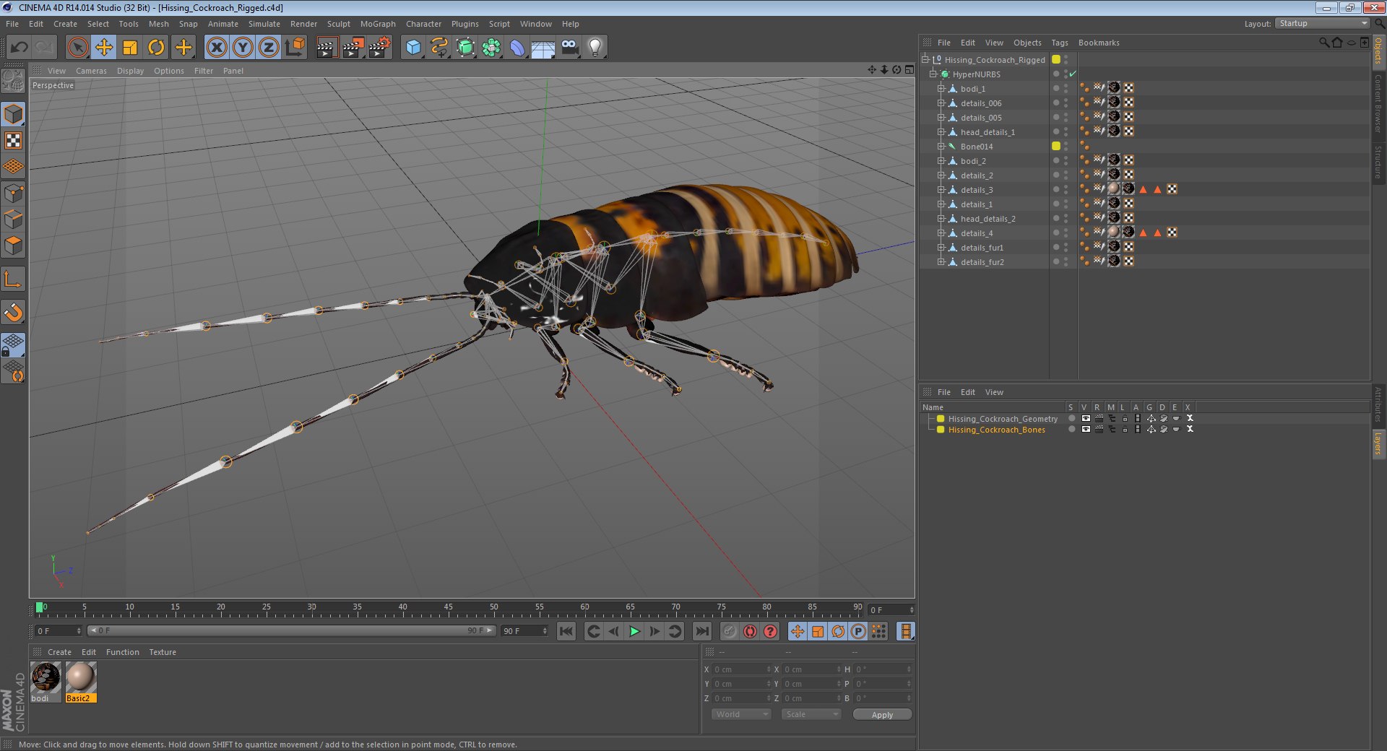The height and width of the screenshot is (751, 1387).
Task: Toggle Z axis lock
Action: pyautogui.click(x=269, y=48)
